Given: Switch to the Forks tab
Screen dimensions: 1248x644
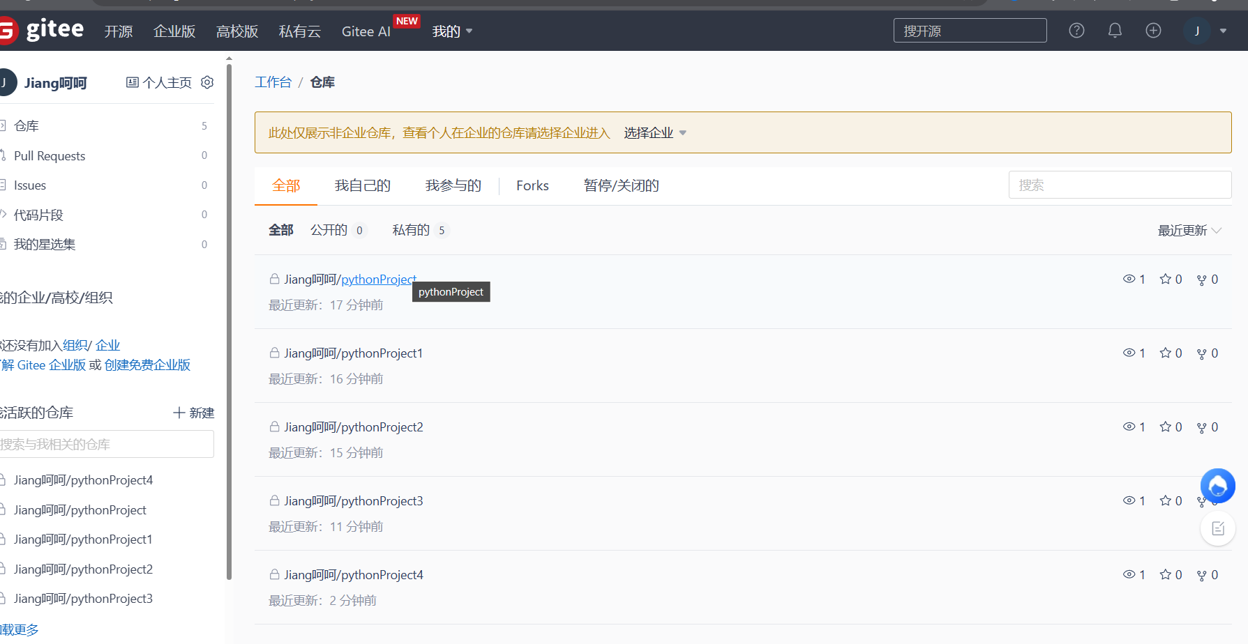Looking at the screenshot, I should (x=532, y=185).
